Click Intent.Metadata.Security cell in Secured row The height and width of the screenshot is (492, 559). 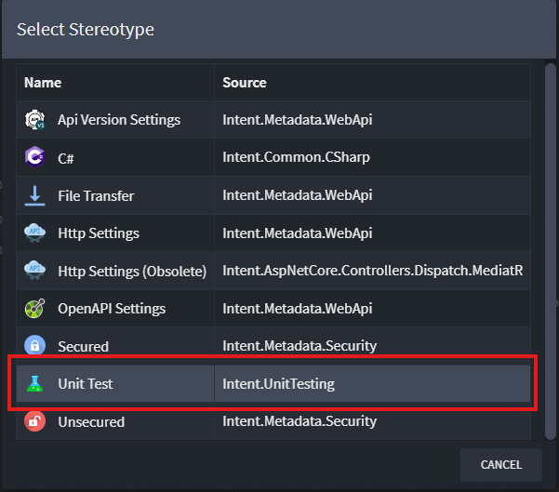tap(373, 346)
